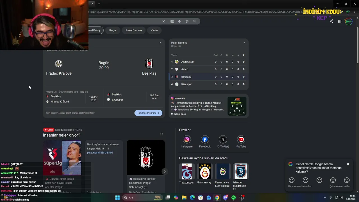Launch Copilot from the taskbar

[x=176, y=198]
